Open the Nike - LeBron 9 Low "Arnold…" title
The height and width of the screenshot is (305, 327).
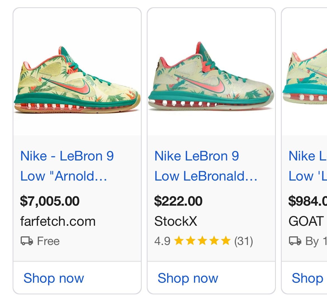(x=67, y=166)
